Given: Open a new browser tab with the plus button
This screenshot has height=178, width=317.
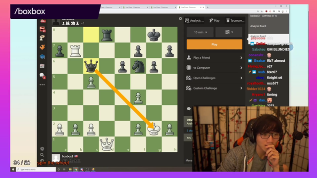Looking at the screenshot, I should coord(208,7).
